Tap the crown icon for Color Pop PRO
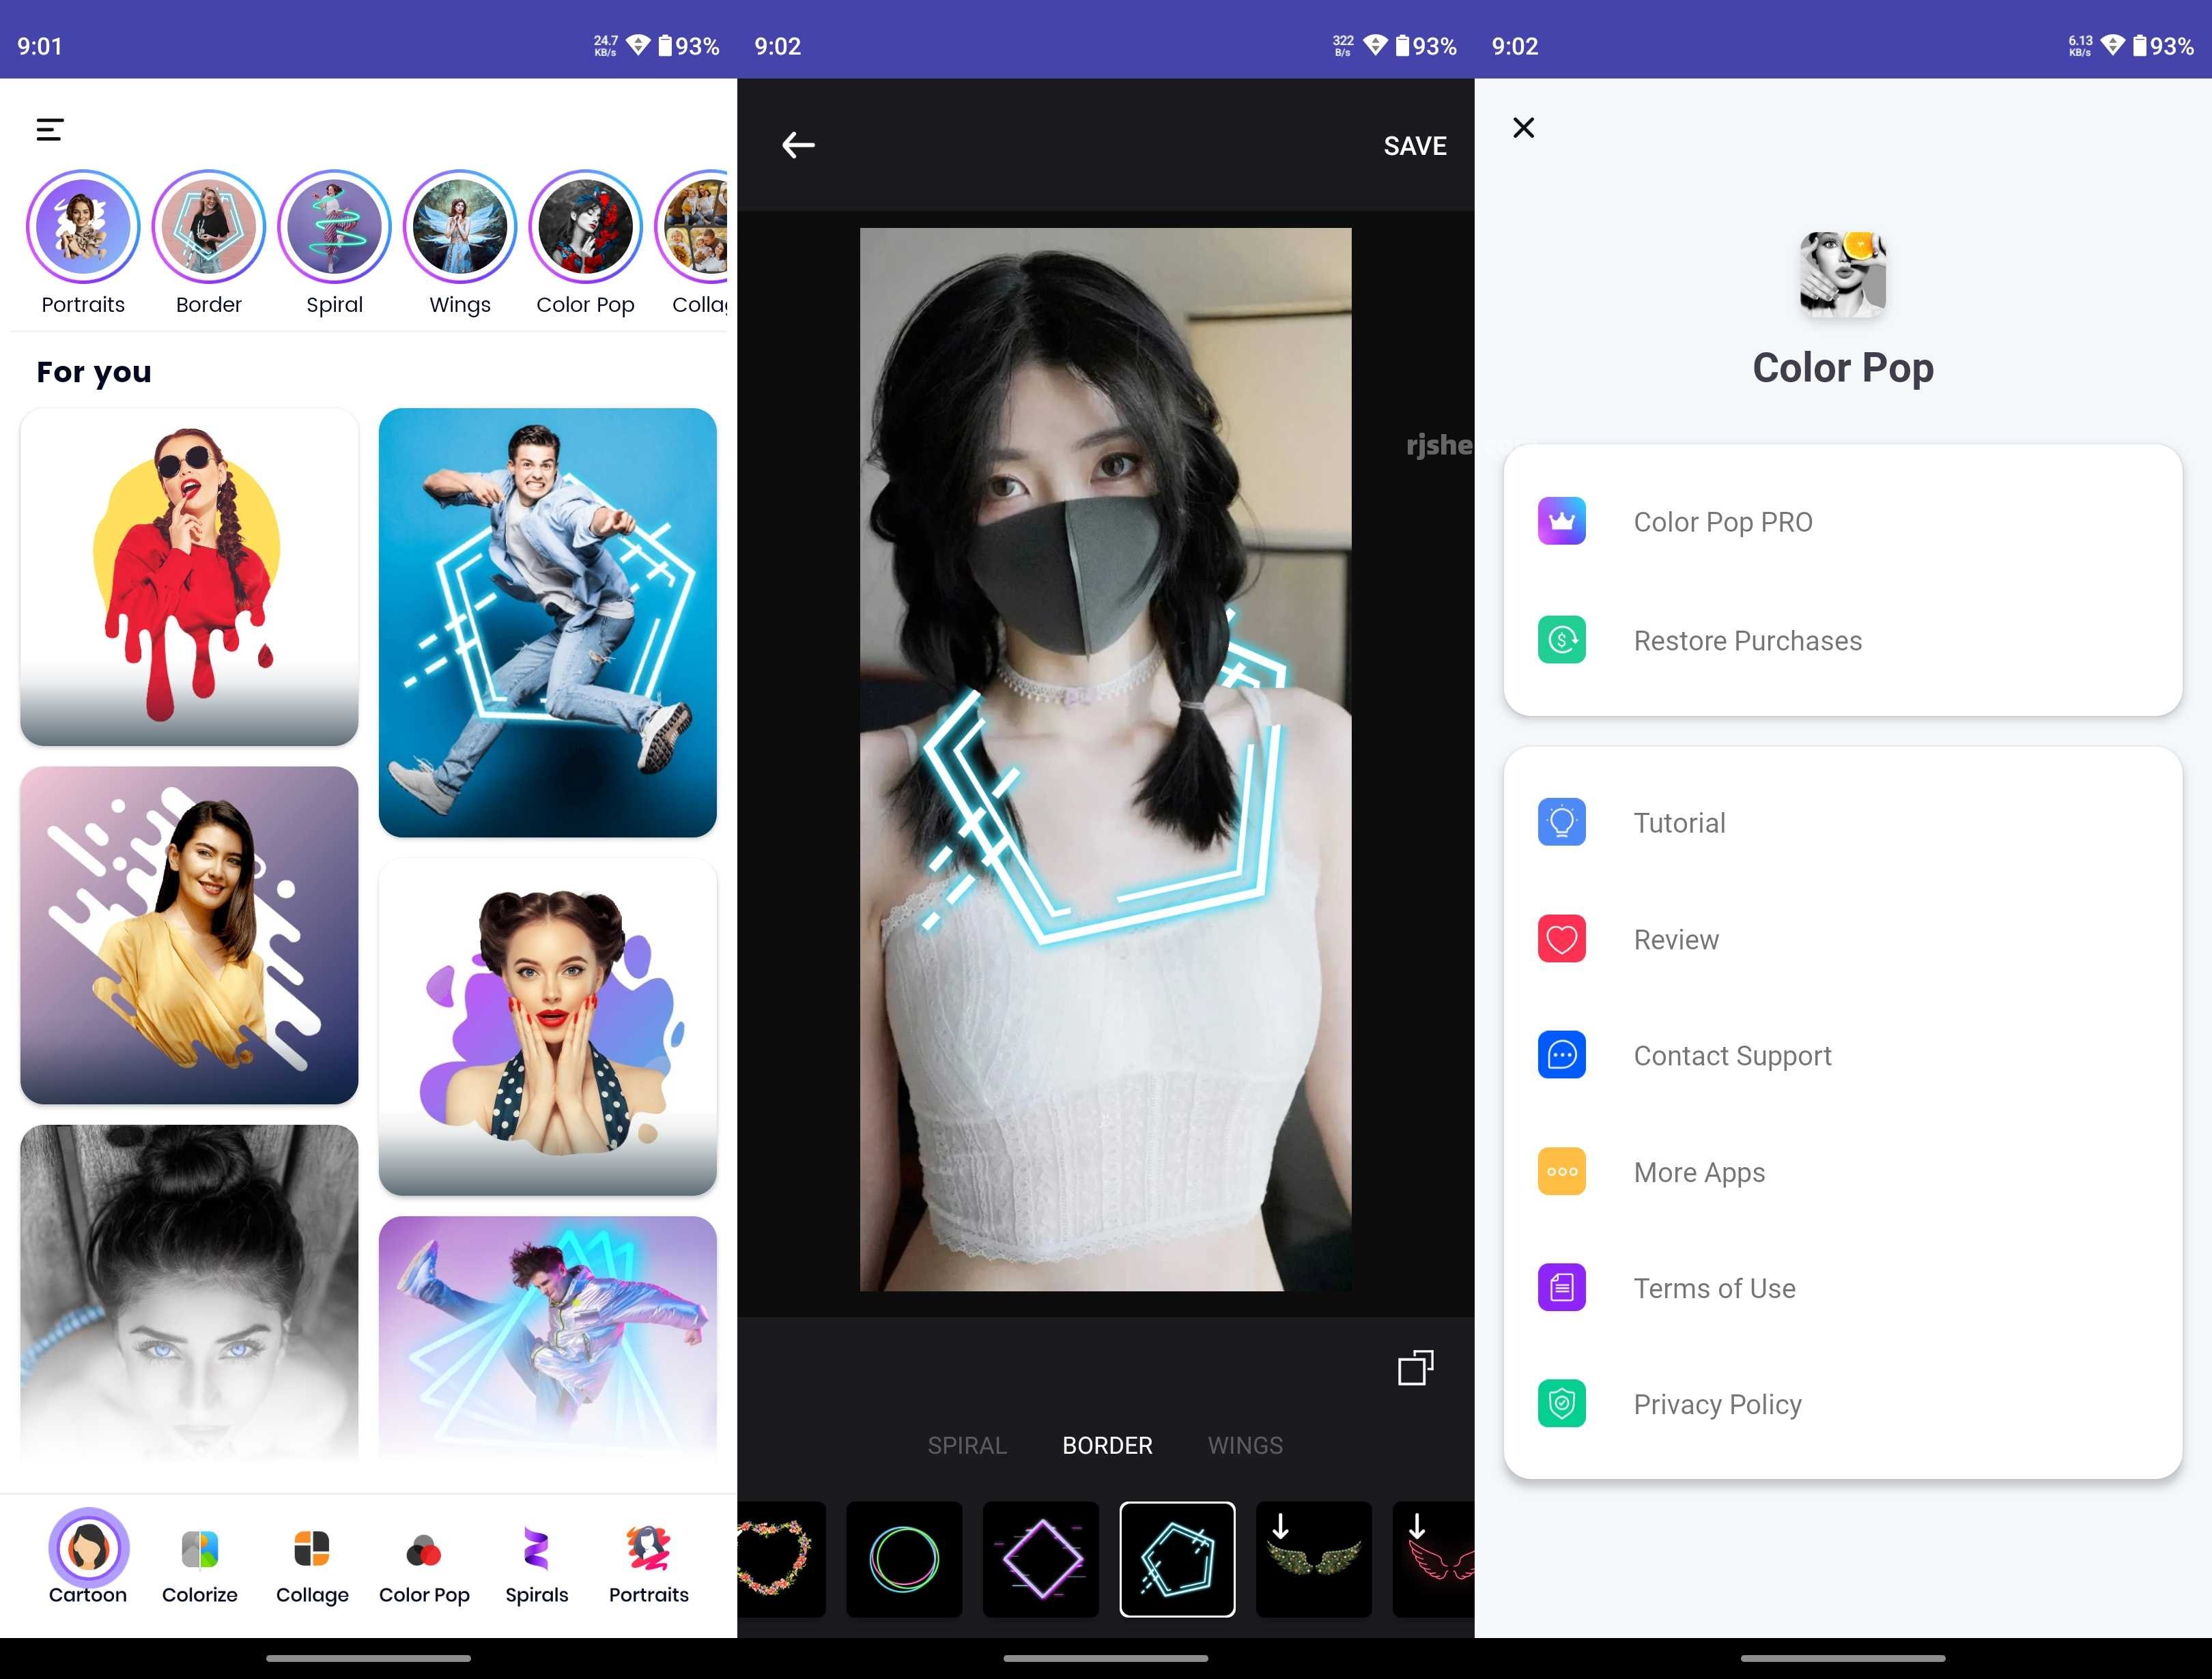This screenshot has height=1679, width=2212. pyautogui.click(x=1561, y=521)
